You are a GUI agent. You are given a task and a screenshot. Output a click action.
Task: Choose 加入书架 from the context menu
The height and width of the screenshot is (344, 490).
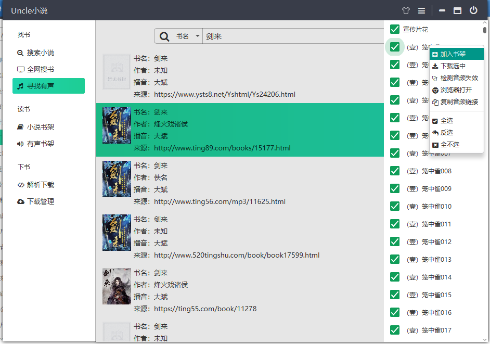point(457,54)
